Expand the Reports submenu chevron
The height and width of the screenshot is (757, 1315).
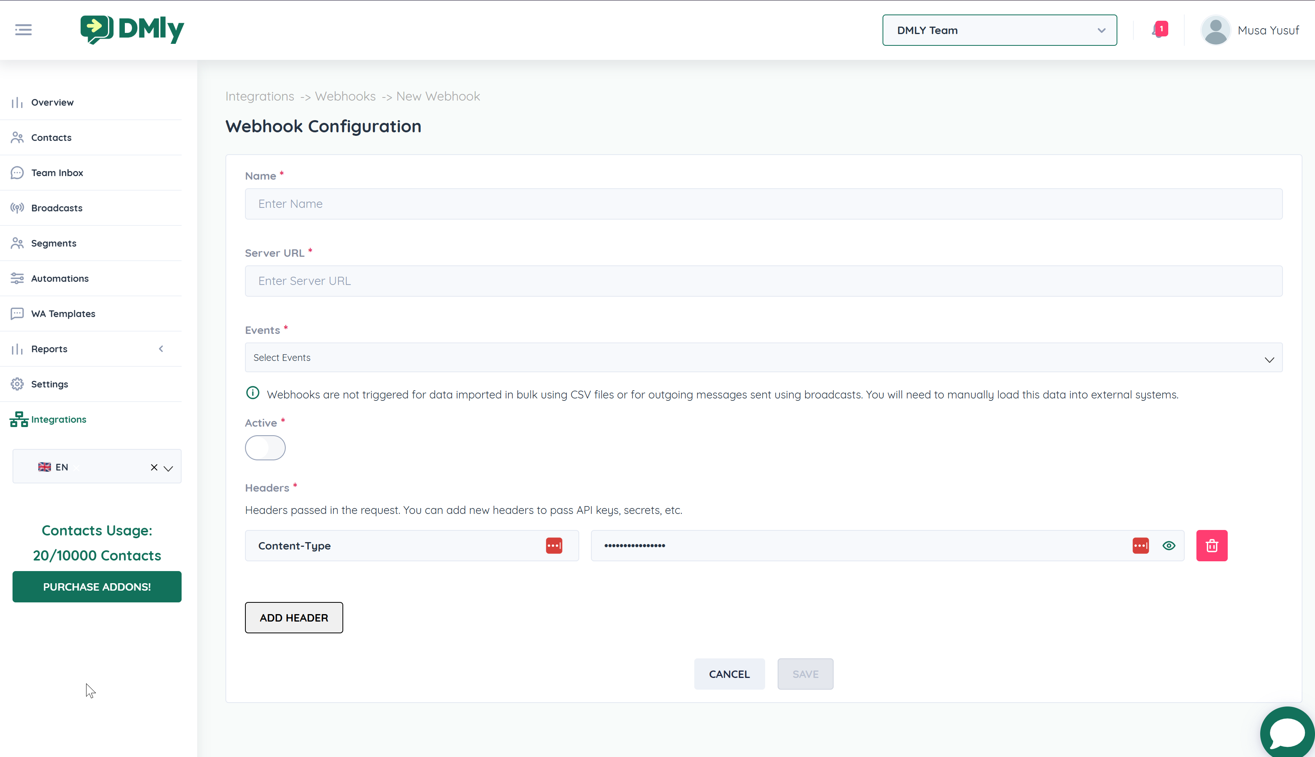(160, 349)
